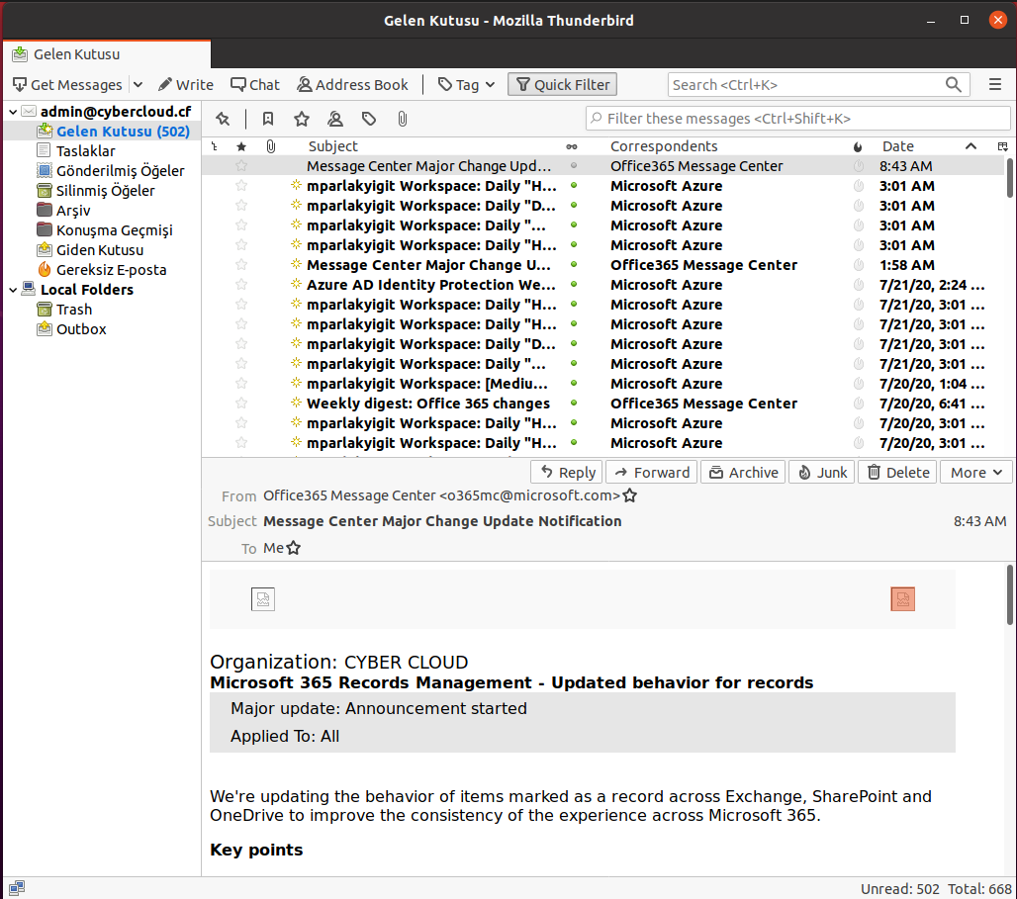Mark the open message as Junk
The image size is (1017, 899).
(x=822, y=473)
